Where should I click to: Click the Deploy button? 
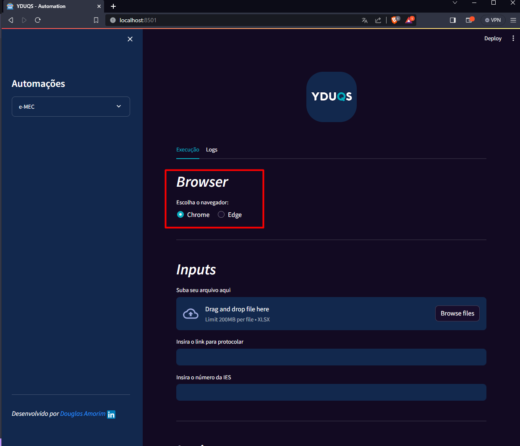pyautogui.click(x=493, y=38)
